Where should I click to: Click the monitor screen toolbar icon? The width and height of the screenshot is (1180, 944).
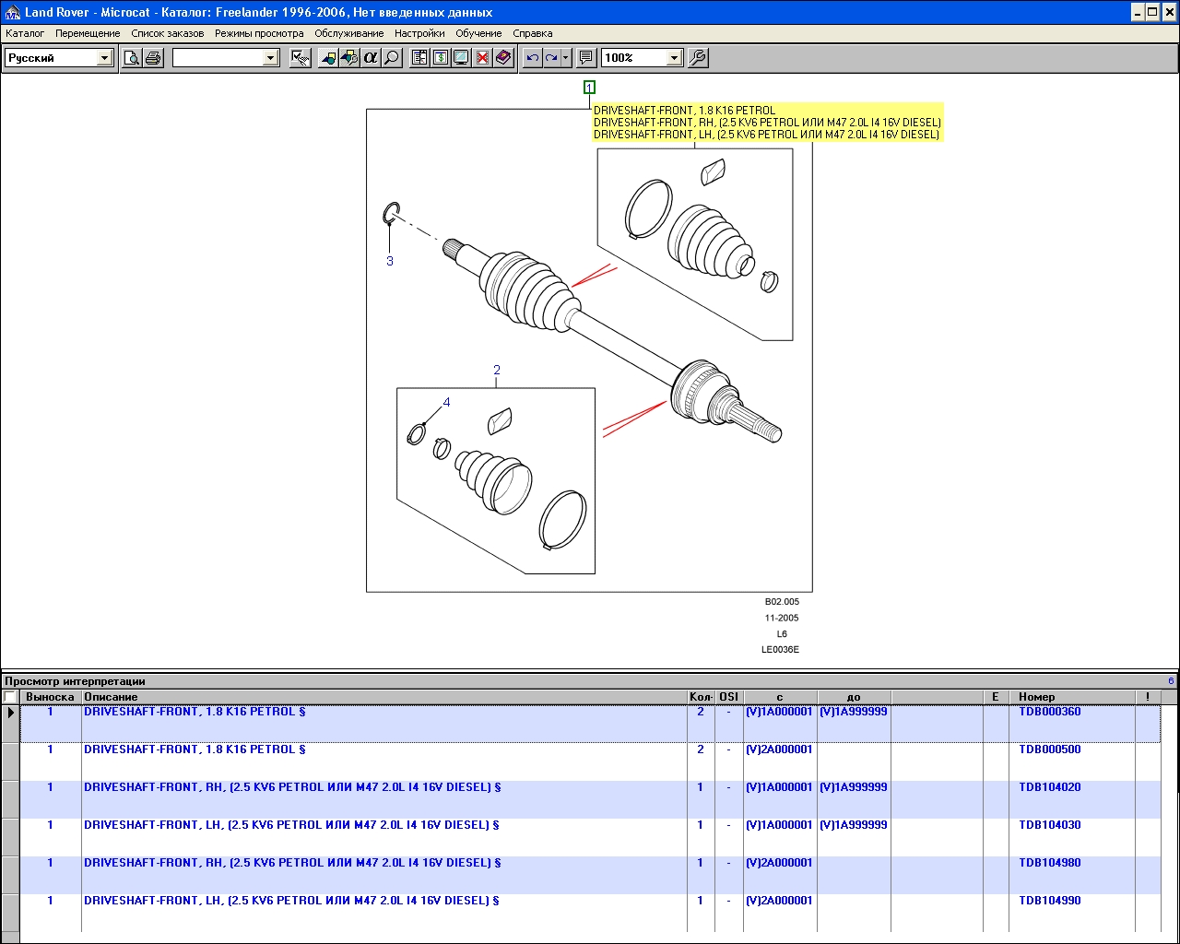pyautogui.click(x=461, y=58)
